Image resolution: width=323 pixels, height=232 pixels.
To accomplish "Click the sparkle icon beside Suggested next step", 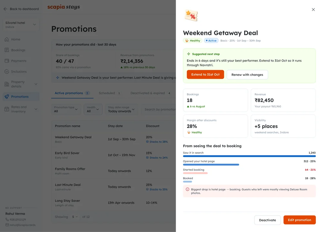I will (189, 54).
